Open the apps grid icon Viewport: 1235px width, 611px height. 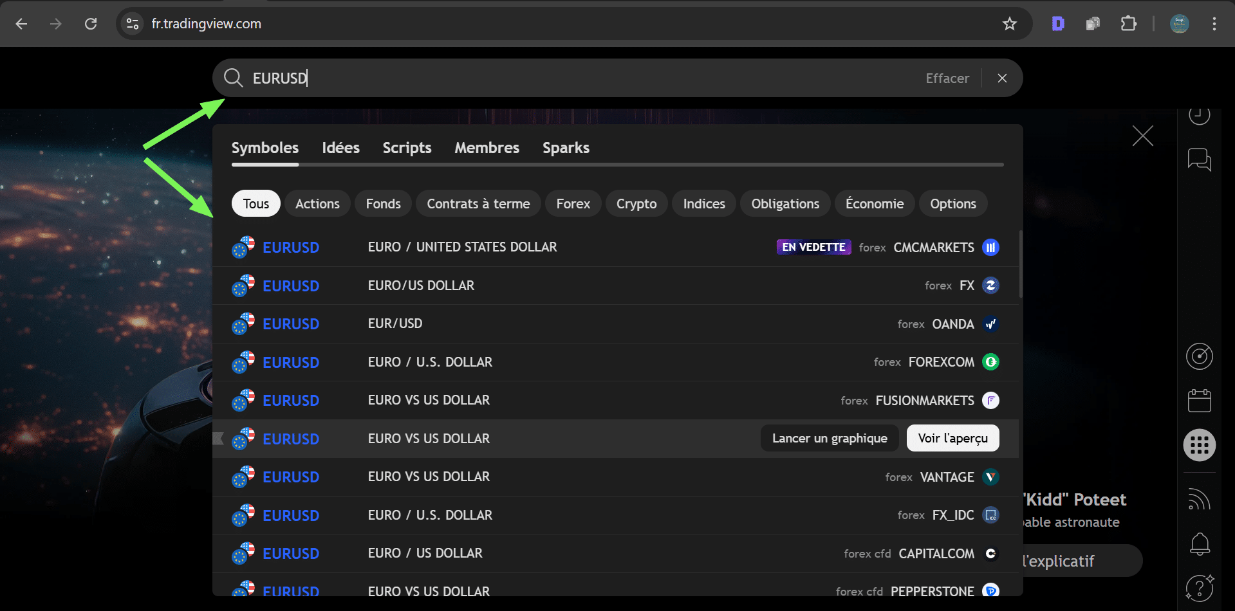click(1199, 445)
